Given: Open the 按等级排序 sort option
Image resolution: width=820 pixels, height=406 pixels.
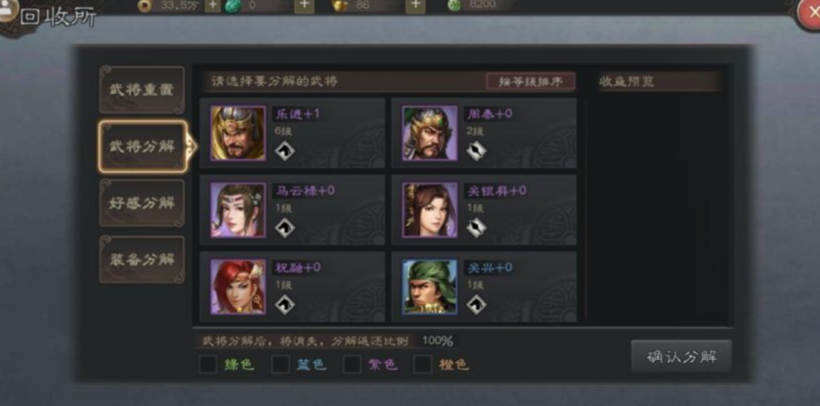Looking at the screenshot, I should click(x=531, y=82).
